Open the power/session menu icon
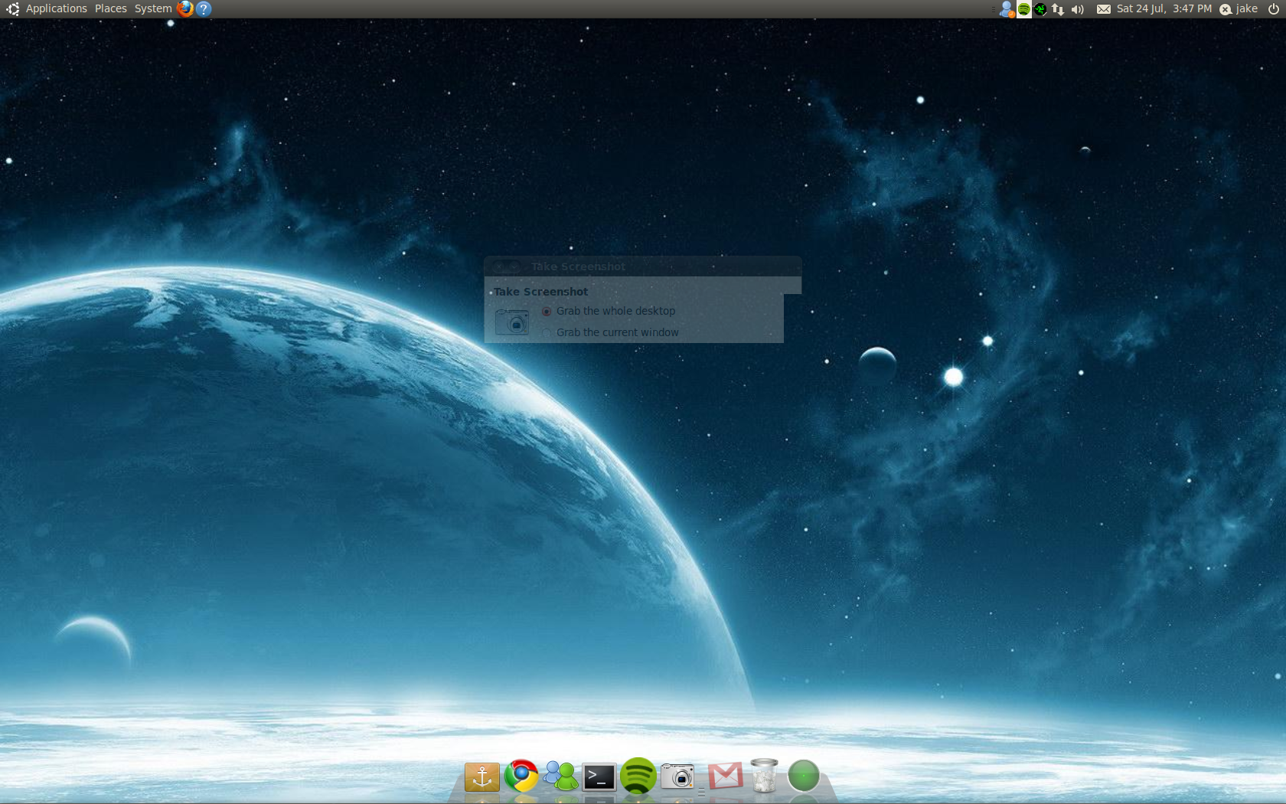The height and width of the screenshot is (804, 1286). click(1273, 9)
